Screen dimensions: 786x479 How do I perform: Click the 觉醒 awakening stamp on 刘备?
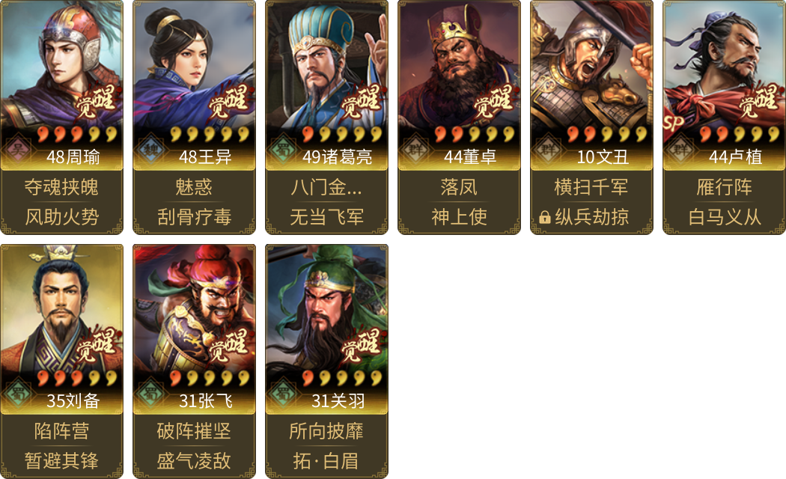click(96, 345)
